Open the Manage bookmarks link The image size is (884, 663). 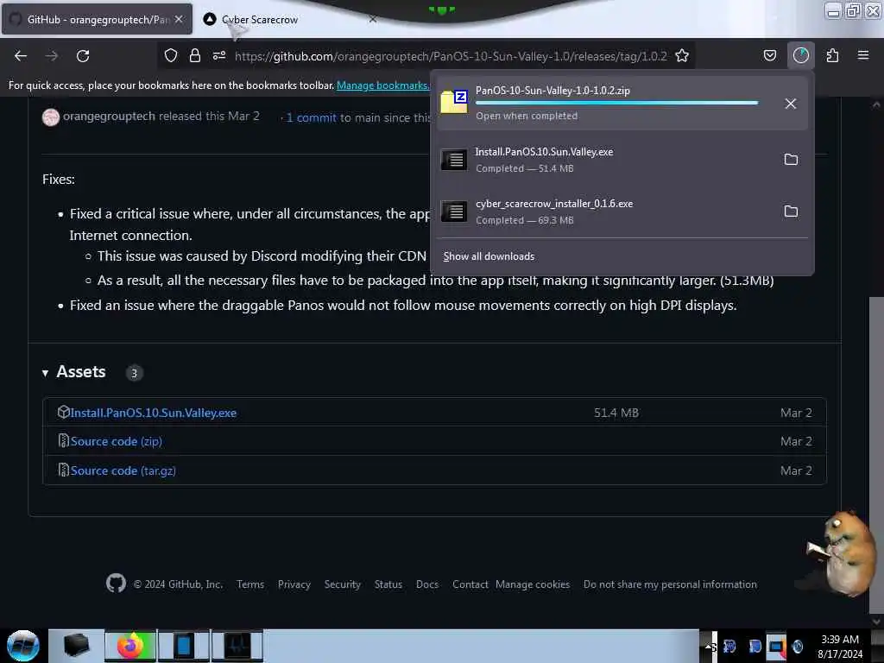point(382,85)
